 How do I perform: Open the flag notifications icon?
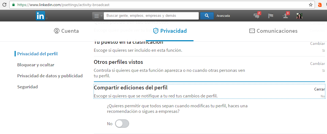click(271, 16)
